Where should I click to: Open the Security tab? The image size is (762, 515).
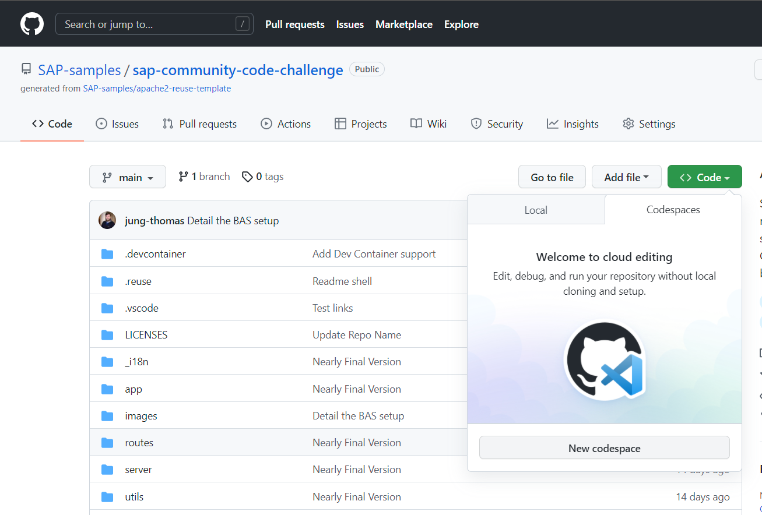pos(497,124)
